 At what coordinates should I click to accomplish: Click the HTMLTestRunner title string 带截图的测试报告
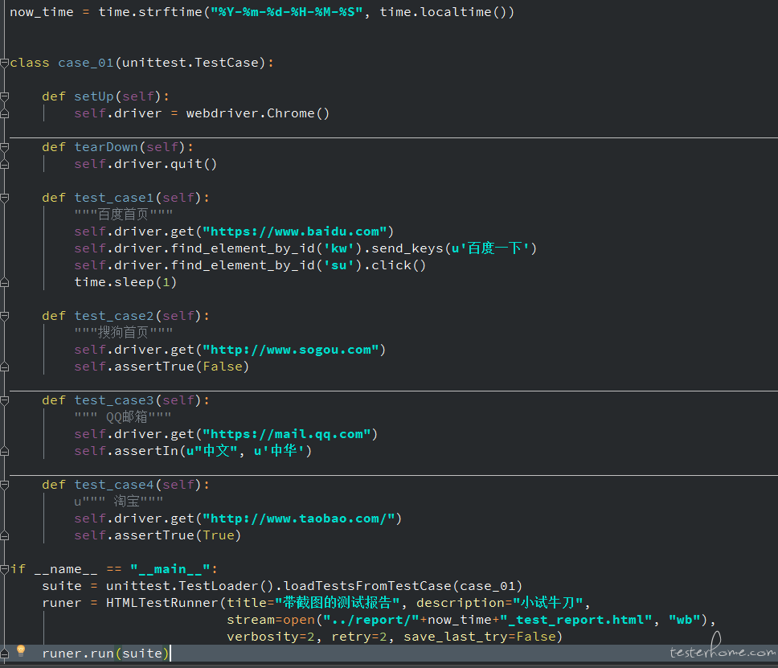pyautogui.click(x=337, y=603)
